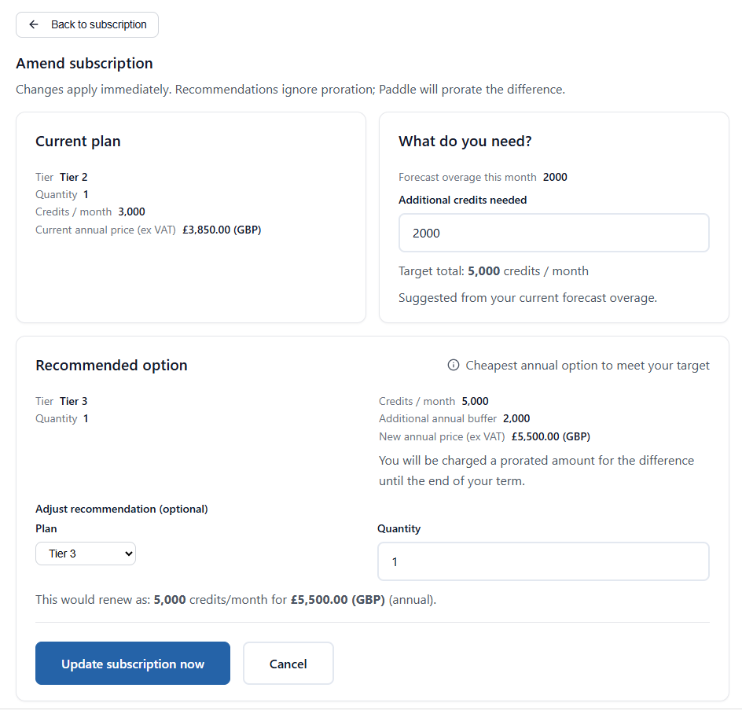Cancel the subscription amendment

pos(288,664)
